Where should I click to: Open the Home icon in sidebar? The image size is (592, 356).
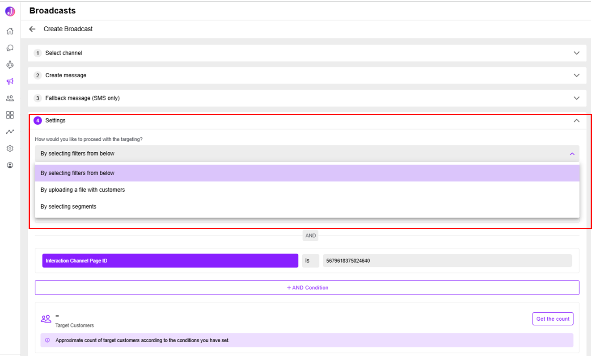pos(10,31)
